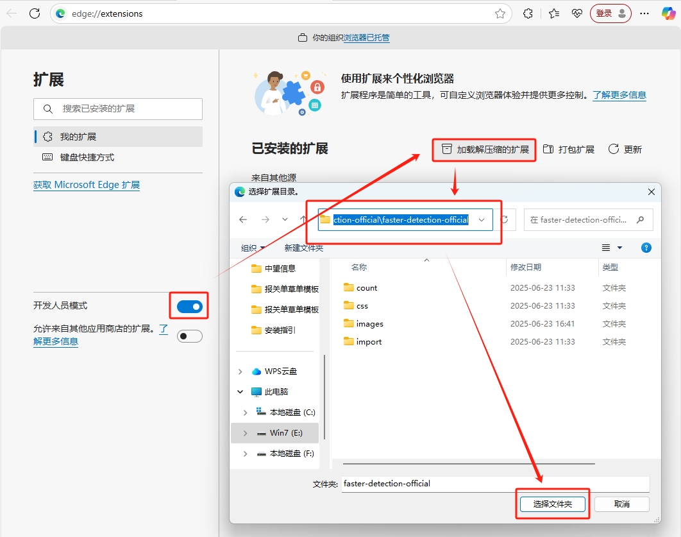681x537 pixels.
Task: Open the view mode dropdown in dialog
Action: [619, 248]
